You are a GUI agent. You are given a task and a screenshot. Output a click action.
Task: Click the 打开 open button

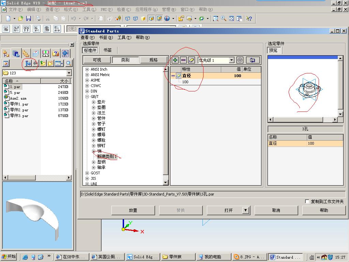228,210
